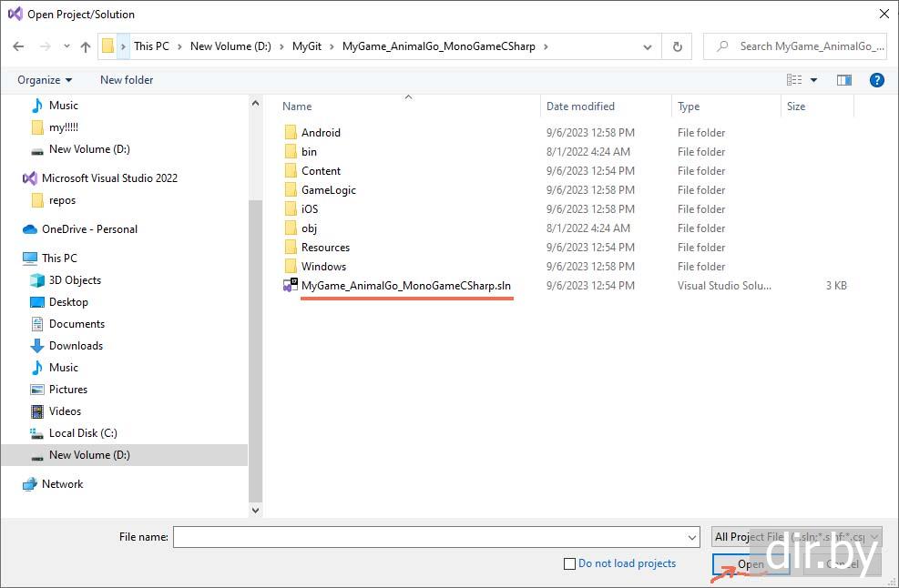The width and height of the screenshot is (899, 588).
Task: Open the GameLogic folder icon
Action: click(x=291, y=190)
